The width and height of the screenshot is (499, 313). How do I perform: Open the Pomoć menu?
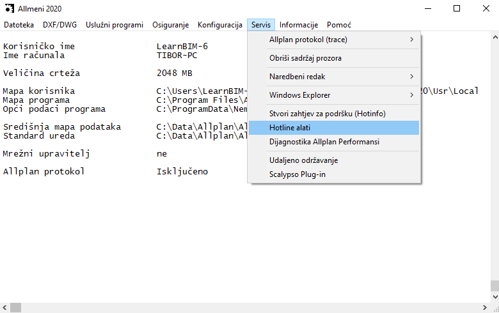[339, 25]
